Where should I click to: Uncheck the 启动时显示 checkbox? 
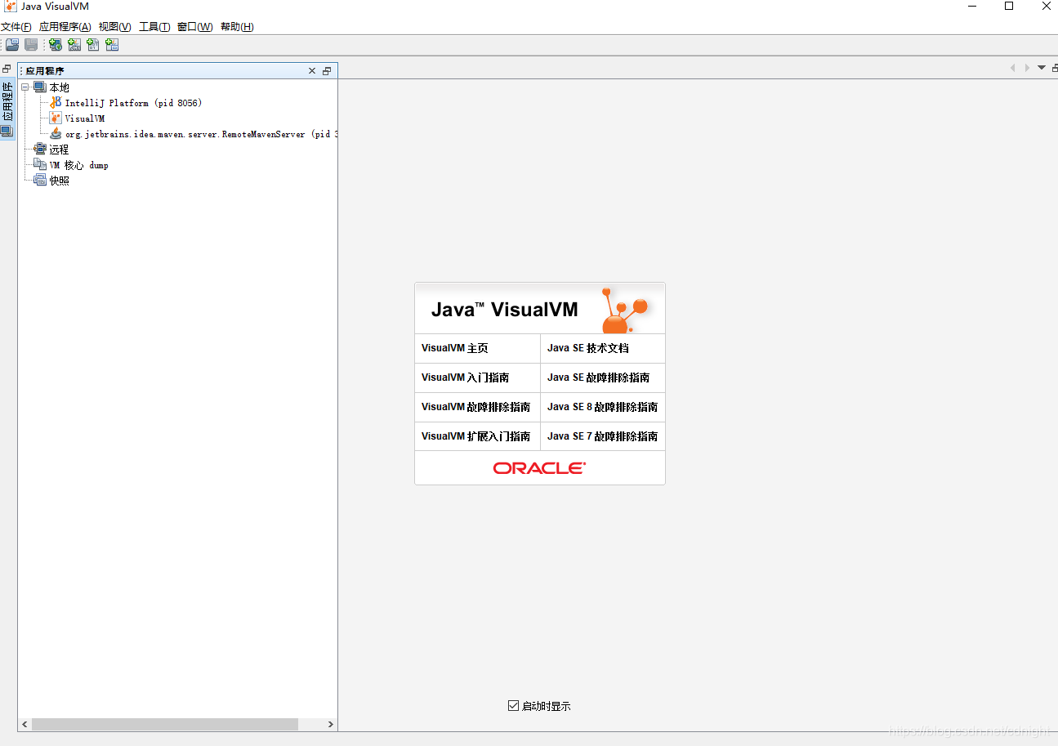(x=513, y=706)
